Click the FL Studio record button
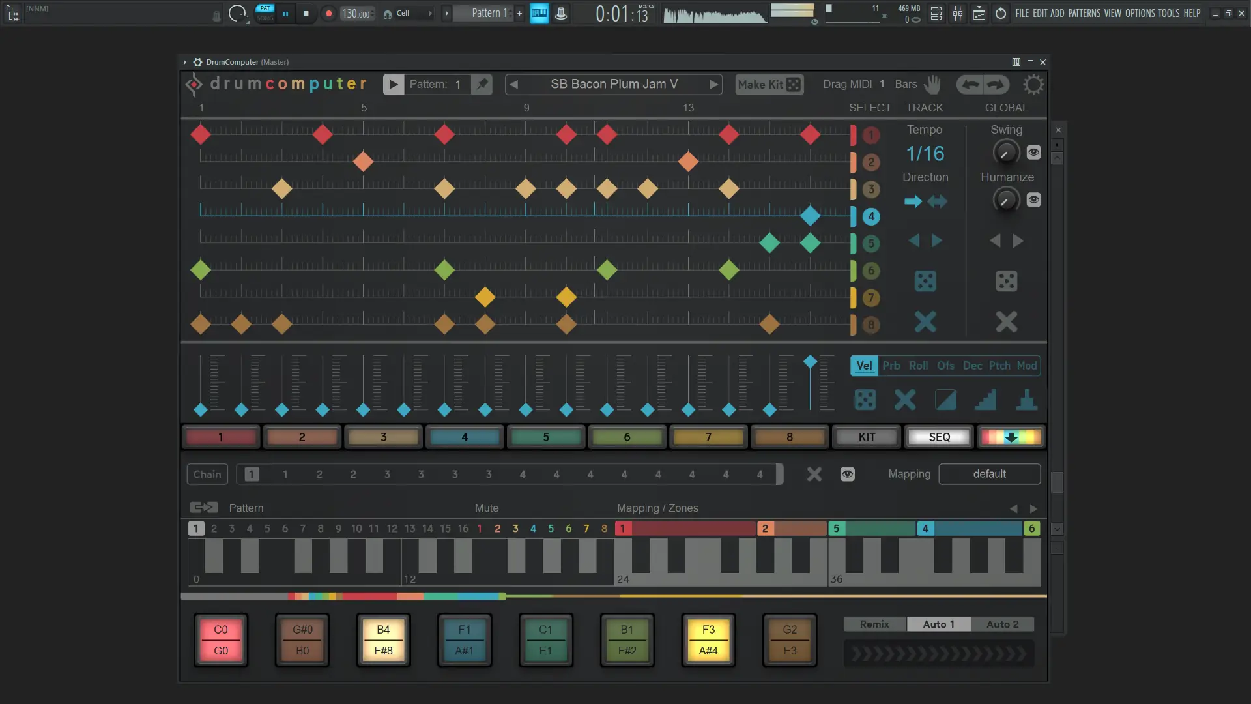The width and height of the screenshot is (1251, 704). point(328,13)
